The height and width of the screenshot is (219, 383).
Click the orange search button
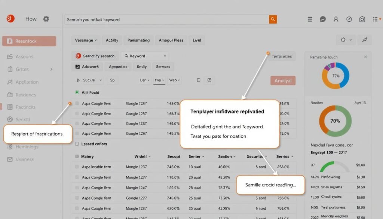273,19
